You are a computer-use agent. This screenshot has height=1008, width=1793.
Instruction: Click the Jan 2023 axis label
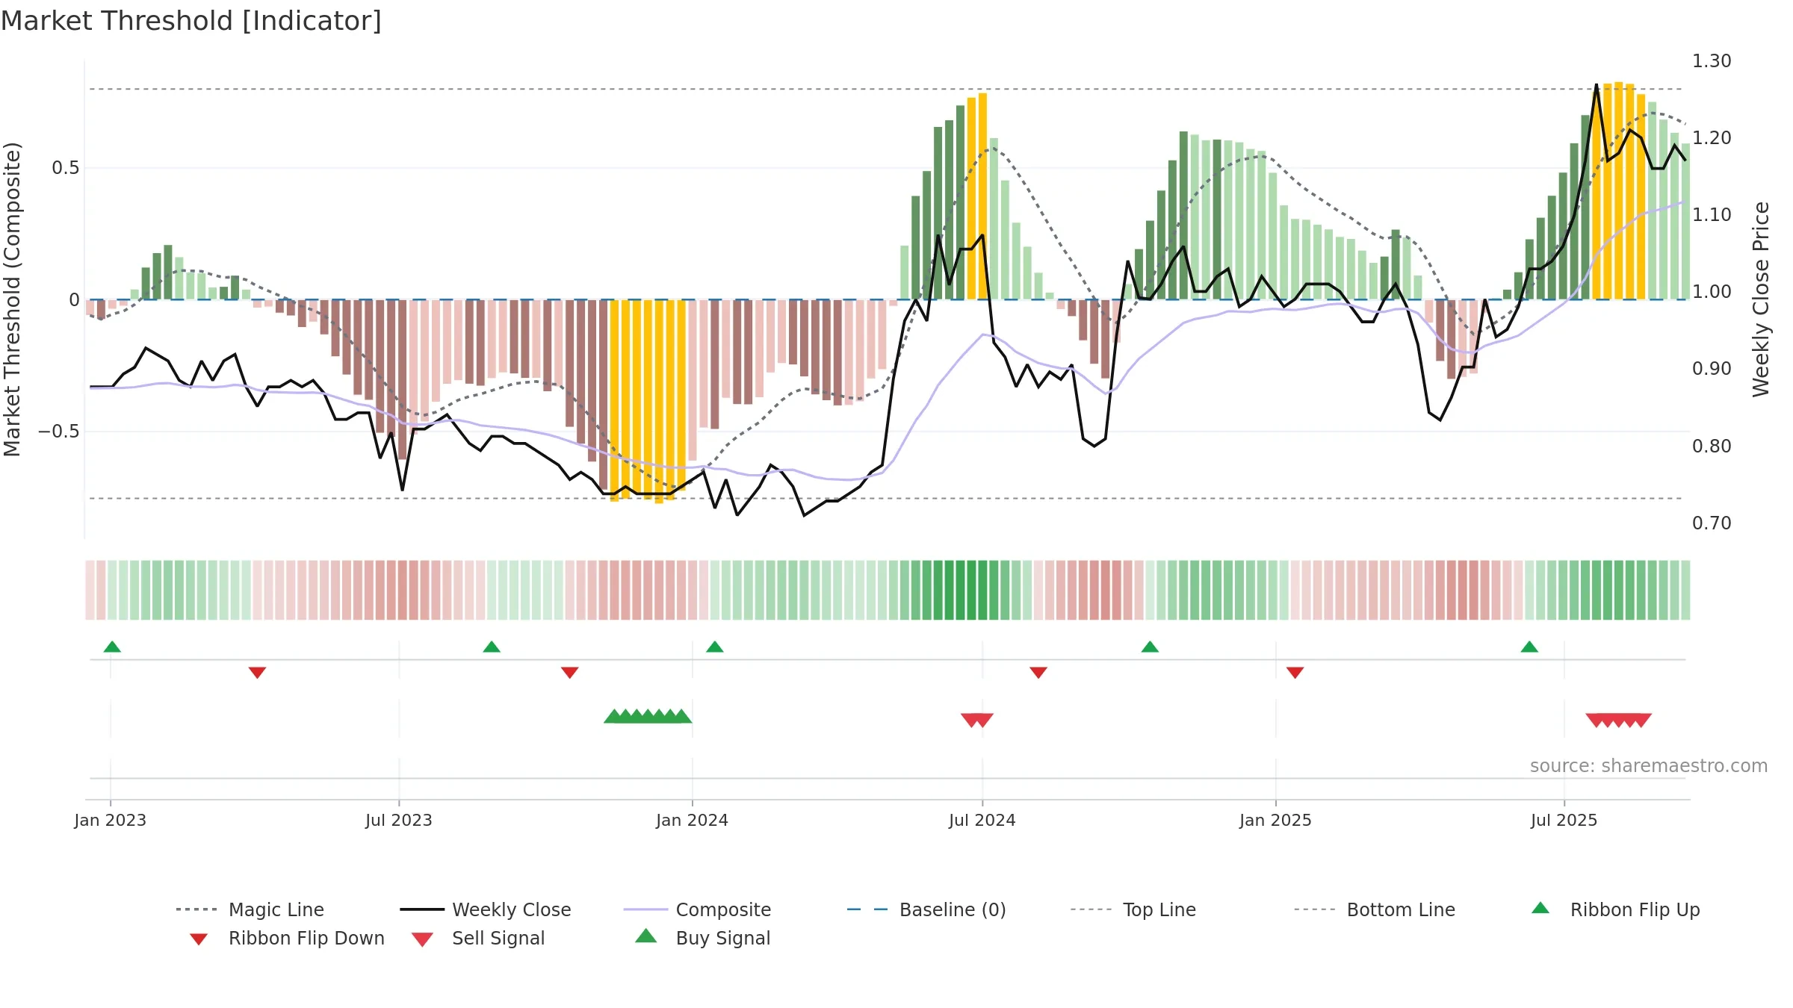pyautogui.click(x=111, y=821)
